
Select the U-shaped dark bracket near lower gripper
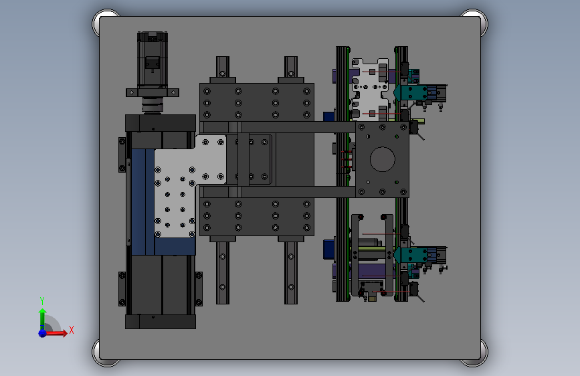point(372,255)
